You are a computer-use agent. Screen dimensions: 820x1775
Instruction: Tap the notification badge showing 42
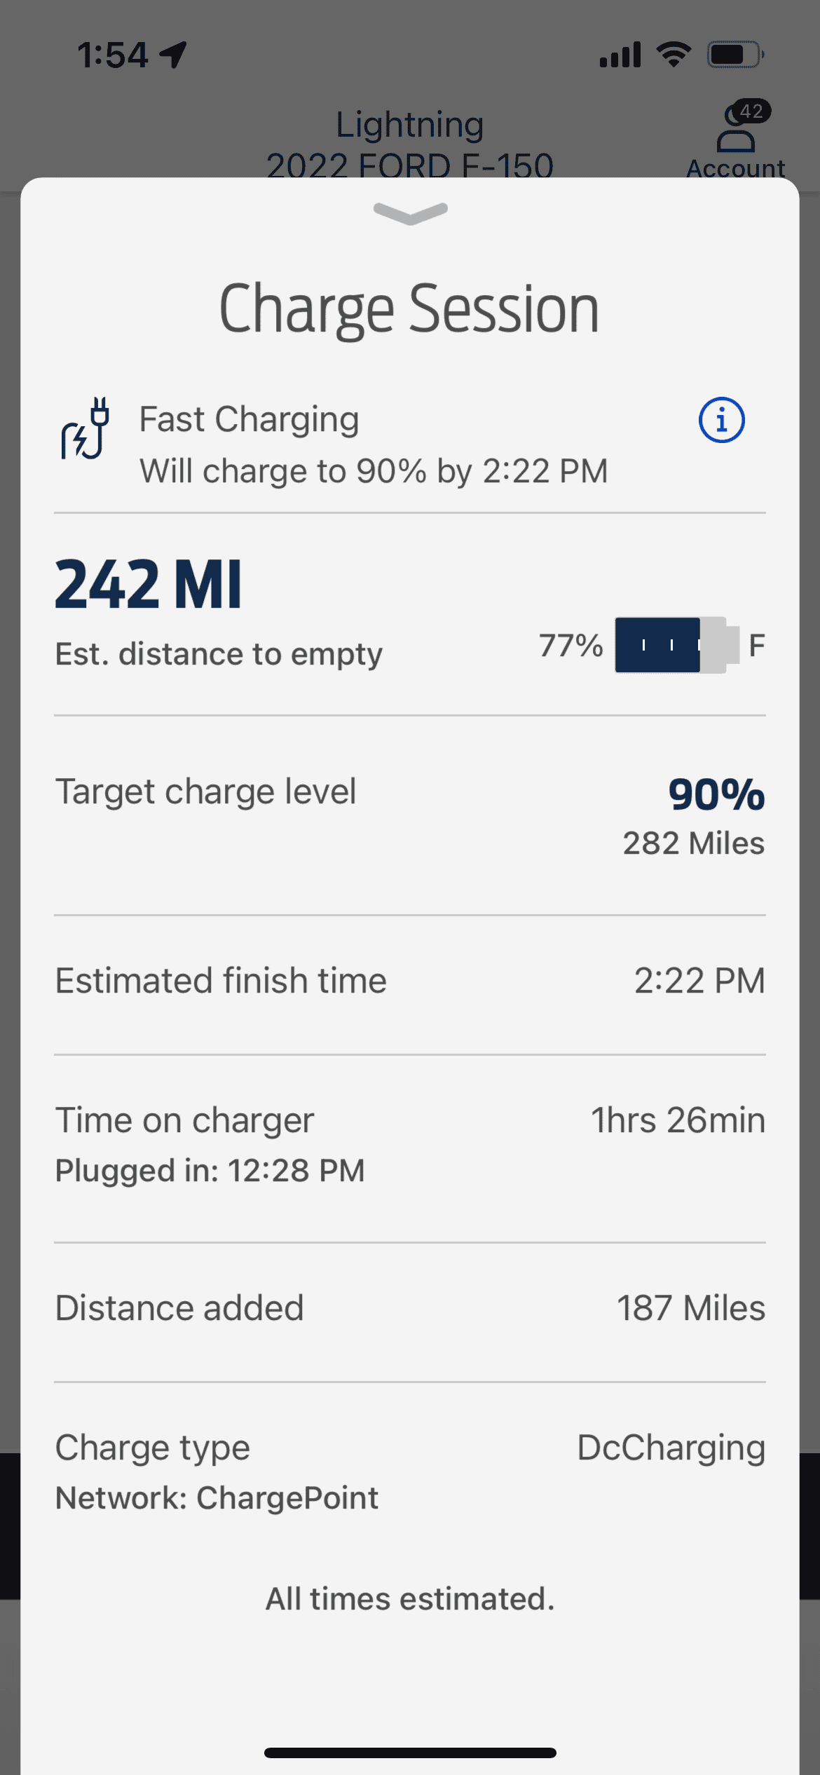click(751, 111)
